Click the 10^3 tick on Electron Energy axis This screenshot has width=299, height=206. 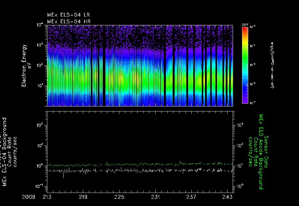point(40,45)
